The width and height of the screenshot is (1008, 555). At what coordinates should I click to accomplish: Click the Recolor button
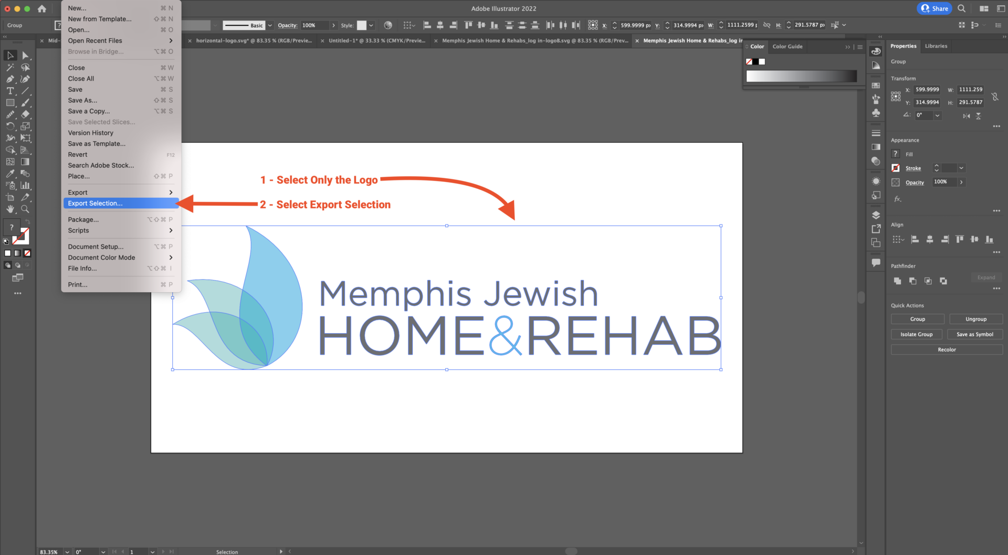pos(947,349)
